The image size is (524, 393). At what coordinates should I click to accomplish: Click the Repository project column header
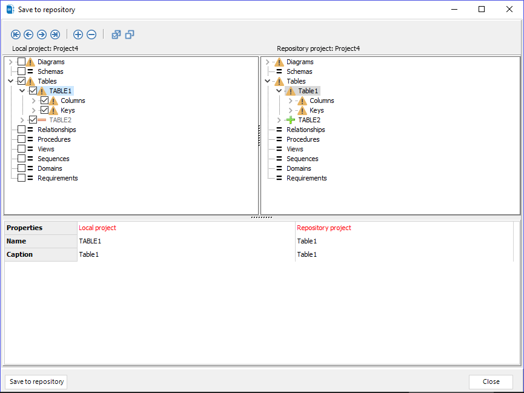(x=323, y=227)
